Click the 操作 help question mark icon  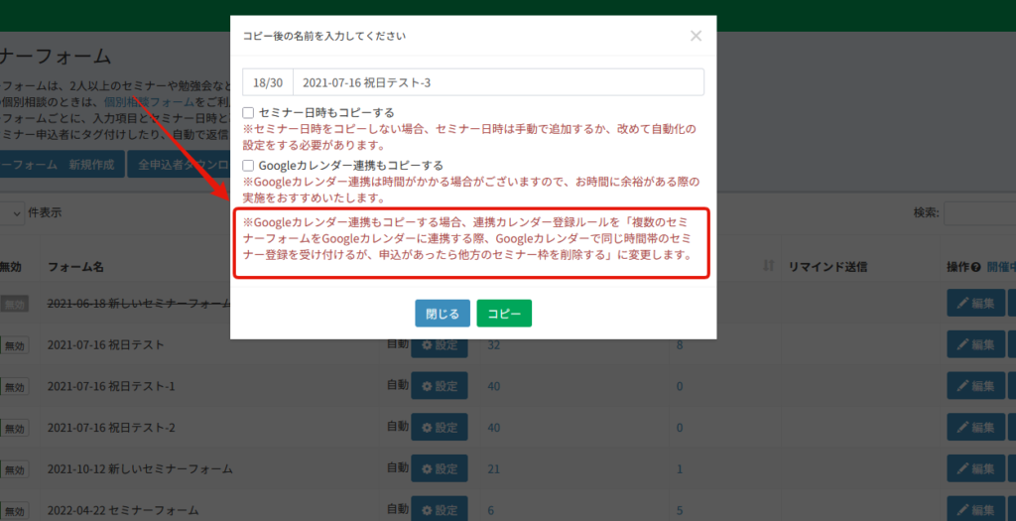pyautogui.click(x=976, y=267)
